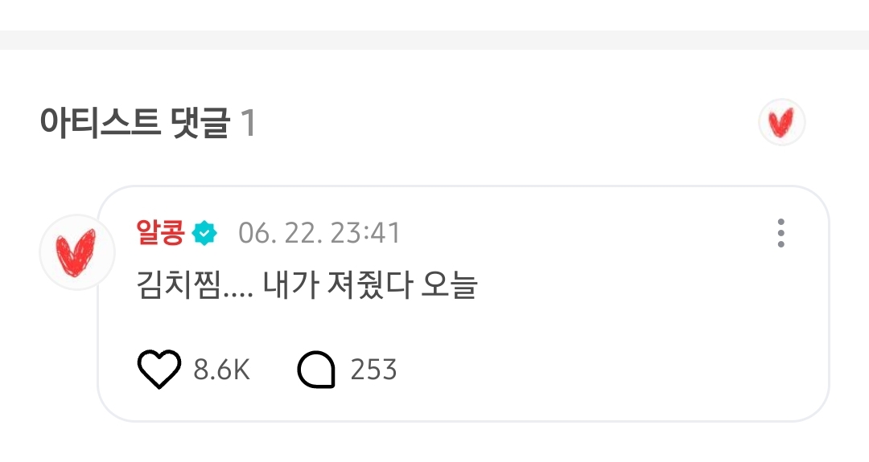Viewport: 869px width, 462px height.
Task: Tap the verified badge next to 알콩
Action: (x=204, y=233)
